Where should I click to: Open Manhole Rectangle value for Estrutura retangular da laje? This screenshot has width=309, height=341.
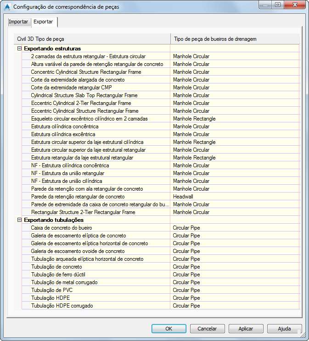tap(235, 158)
